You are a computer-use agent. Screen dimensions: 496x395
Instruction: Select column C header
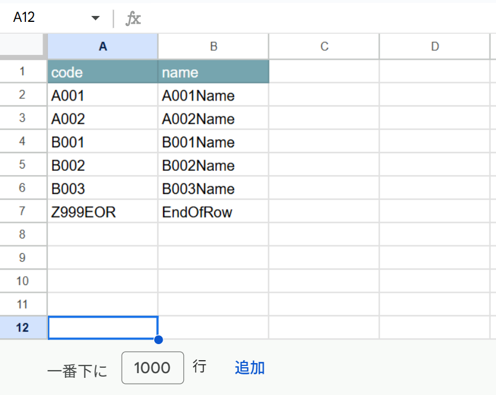(x=324, y=47)
